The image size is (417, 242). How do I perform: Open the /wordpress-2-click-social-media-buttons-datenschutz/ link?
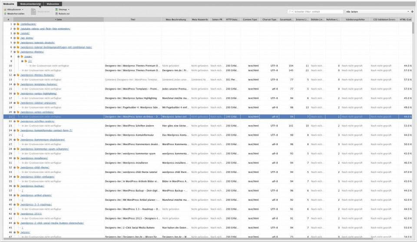[52, 223]
